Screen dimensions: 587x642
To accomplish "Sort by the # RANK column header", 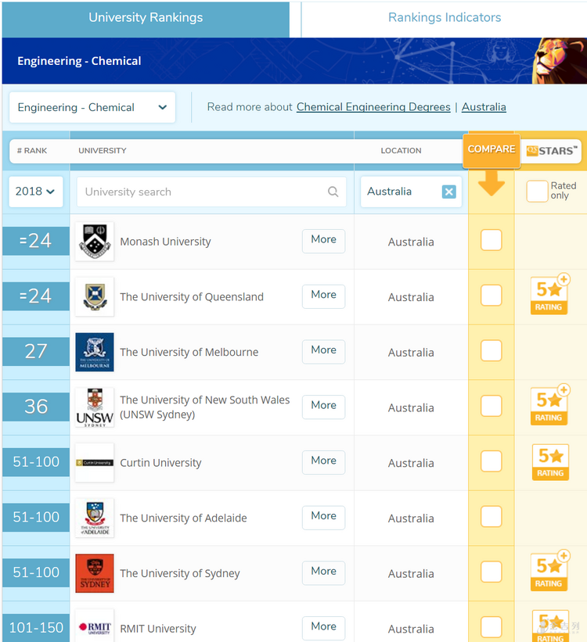I will coord(32,151).
